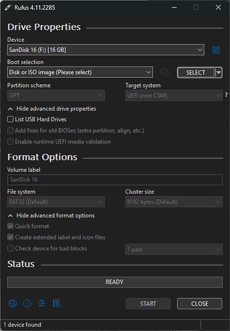Click the save drive image floppy icon

(x=216, y=50)
